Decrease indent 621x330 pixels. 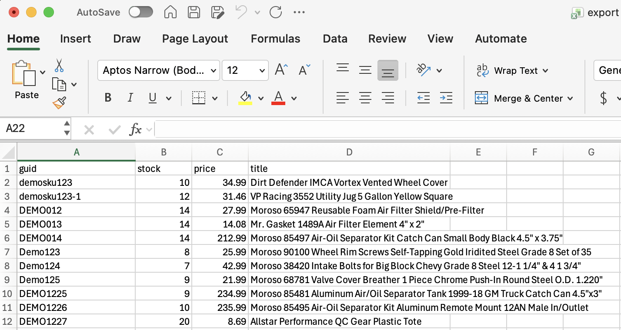click(x=423, y=98)
